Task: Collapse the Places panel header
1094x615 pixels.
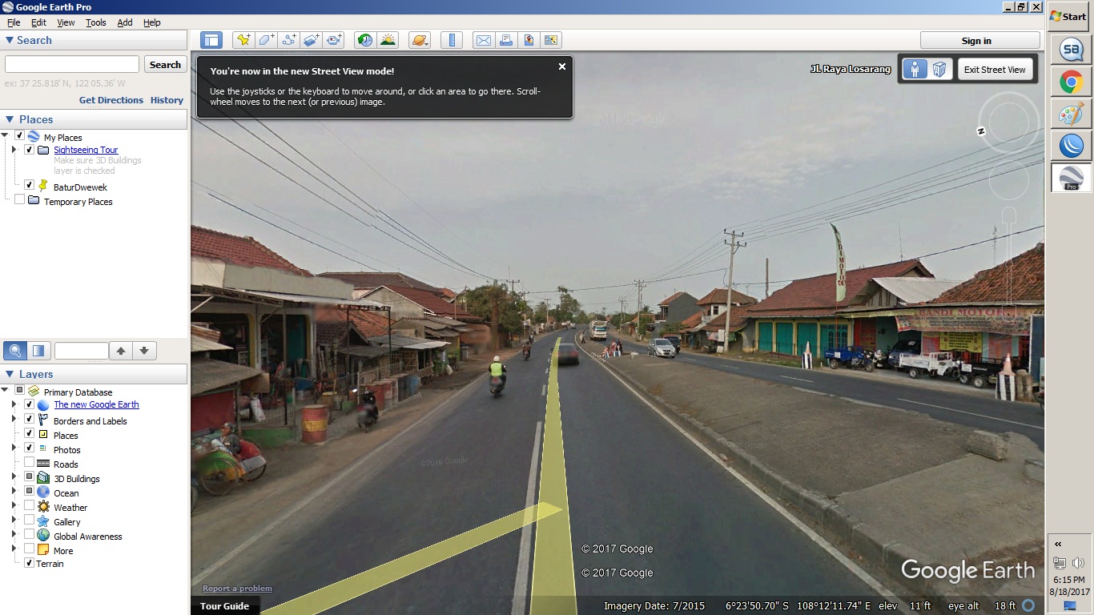Action: pos(95,119)
